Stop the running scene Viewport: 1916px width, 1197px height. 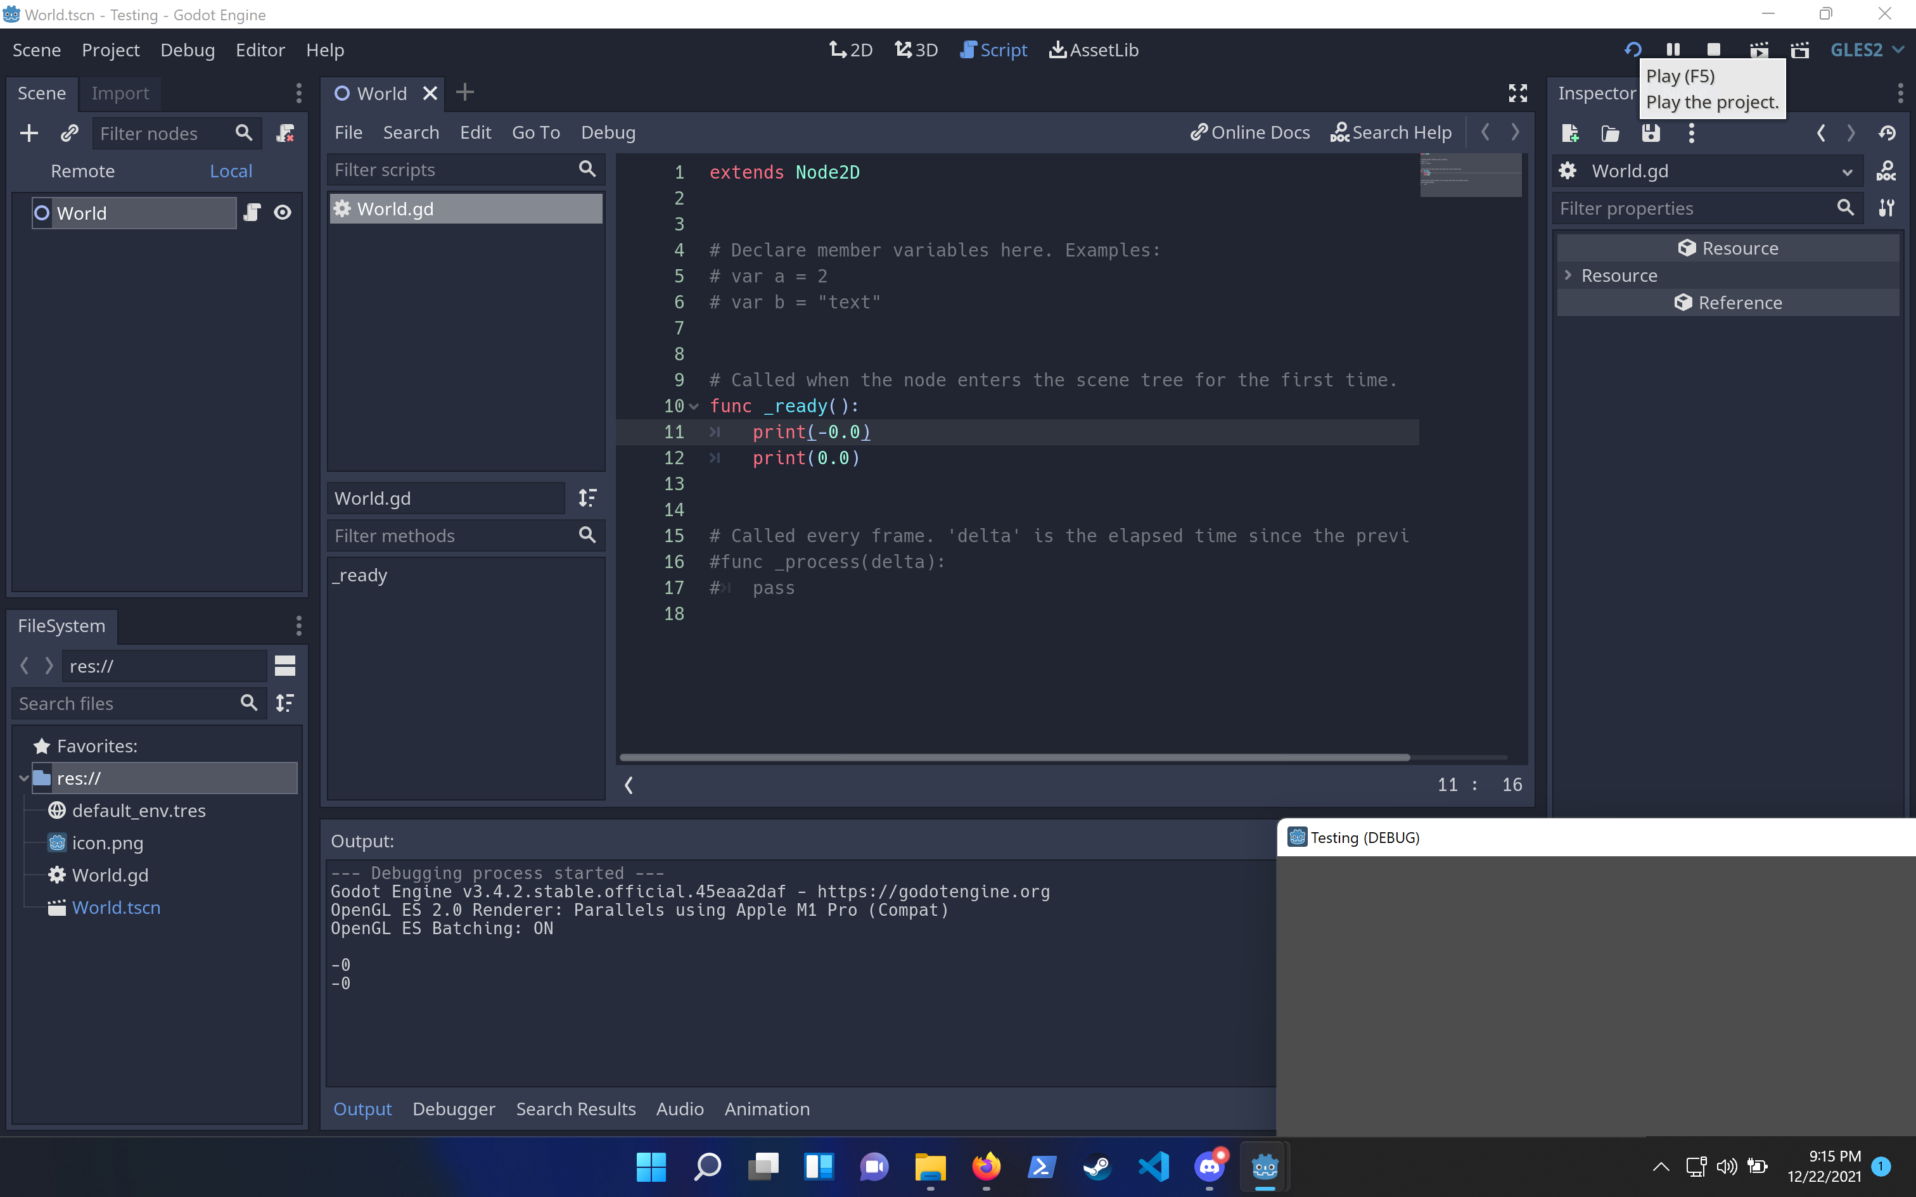1714,50
